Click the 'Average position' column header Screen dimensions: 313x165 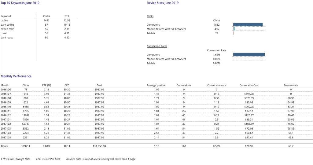(156, 85)
